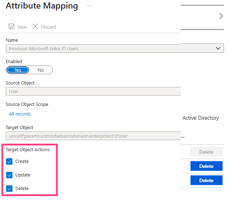Screen dimensions: 229x200
Task: Click the right chevron arrow icon
Action: 221,16
